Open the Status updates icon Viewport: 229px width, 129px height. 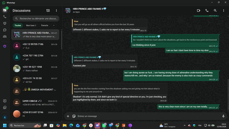[x=5, y=23]
